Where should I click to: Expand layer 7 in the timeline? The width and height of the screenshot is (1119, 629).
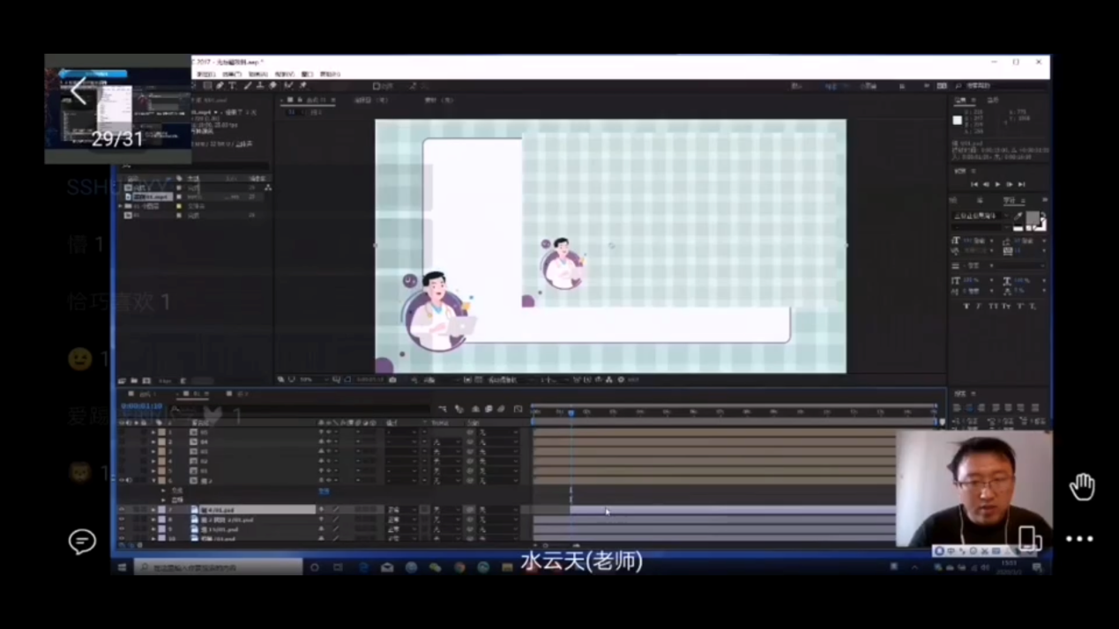[153, 510]
